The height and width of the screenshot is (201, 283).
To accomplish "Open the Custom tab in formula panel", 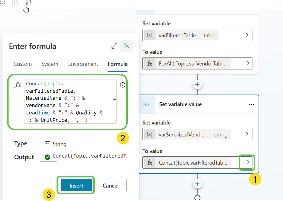I will (x=23, y=64).
